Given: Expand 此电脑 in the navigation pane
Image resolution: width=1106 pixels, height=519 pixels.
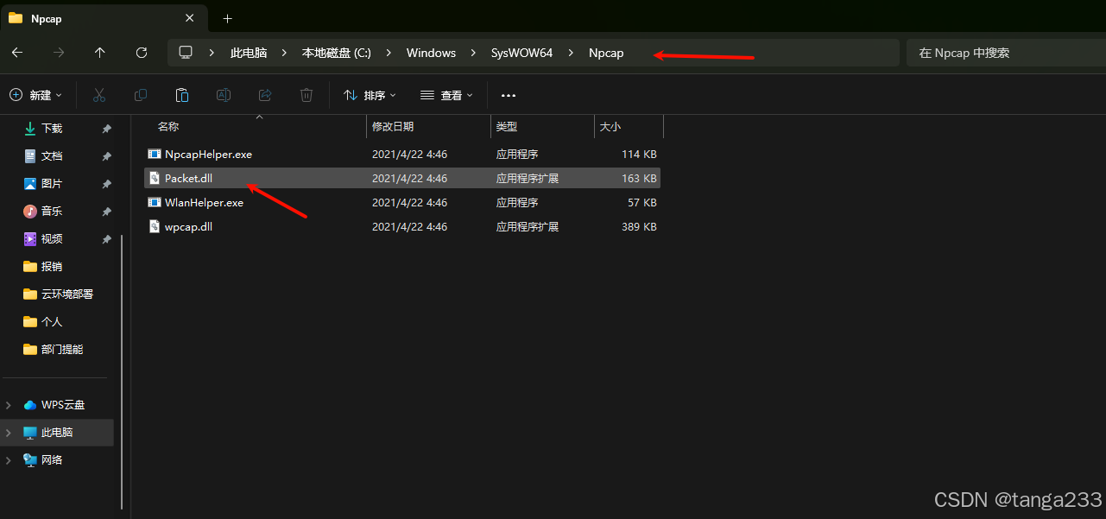Looking at the screenshot, I should [7, 433].
